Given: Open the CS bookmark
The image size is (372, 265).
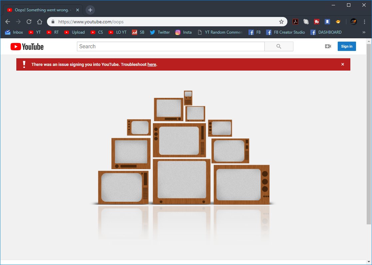Looking at the screenshot, I should point(97,32).
